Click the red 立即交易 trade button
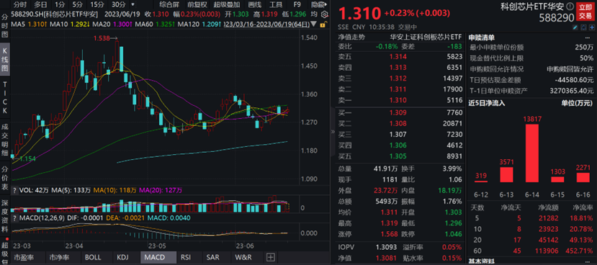Image resolution: width=597 pixels, height=265 pixels. pos(585,12)
